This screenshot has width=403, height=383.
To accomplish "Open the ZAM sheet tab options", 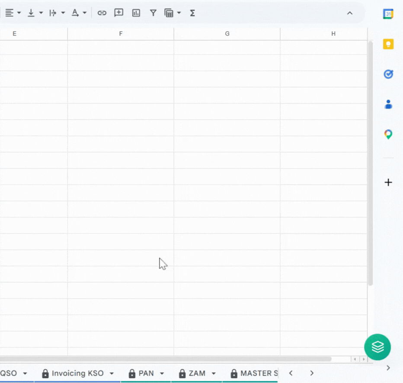I will coord(214,373).
